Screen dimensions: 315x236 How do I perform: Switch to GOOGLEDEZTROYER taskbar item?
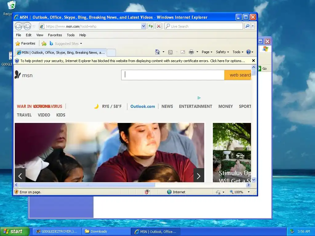click(57, 231)
